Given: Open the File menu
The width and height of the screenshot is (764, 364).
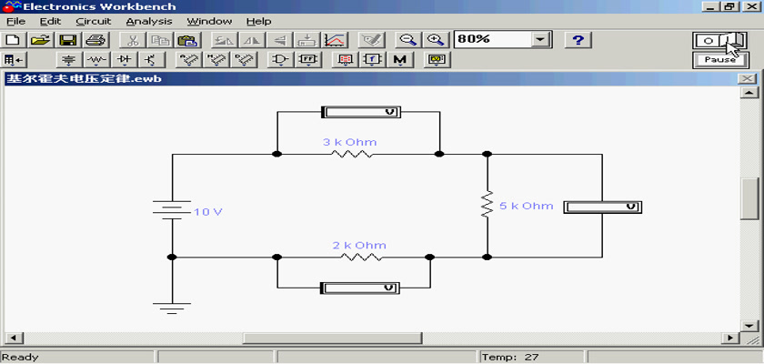Looking at the screenshot, I should coord(15,22).
